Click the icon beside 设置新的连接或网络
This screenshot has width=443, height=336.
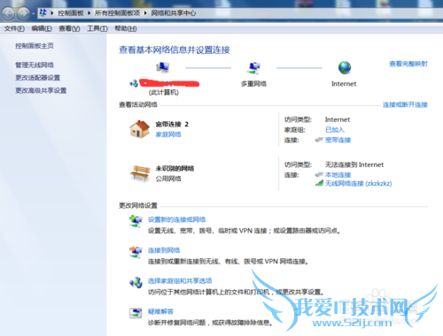coord(136,221)
